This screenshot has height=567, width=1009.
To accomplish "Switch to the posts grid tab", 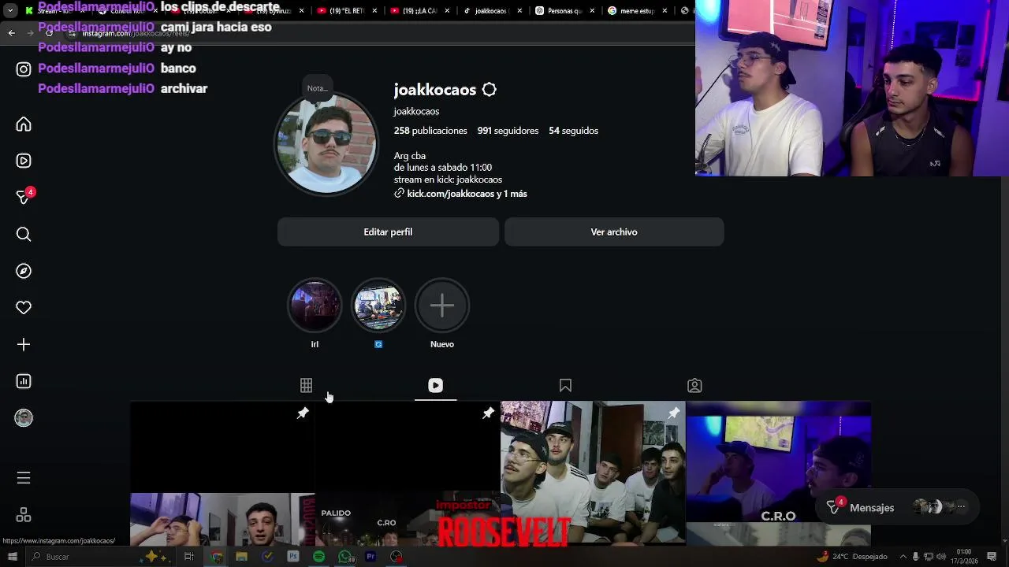I will pos(306,385).
